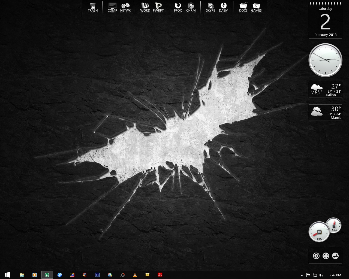
Task: Launch CHRM Chrome from the dock
Action: [x=191, y=7]
